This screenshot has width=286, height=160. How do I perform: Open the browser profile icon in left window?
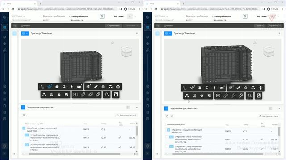click(126, 9)
